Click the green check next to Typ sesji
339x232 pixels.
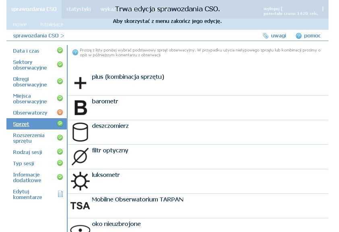[x=60, y=163]
